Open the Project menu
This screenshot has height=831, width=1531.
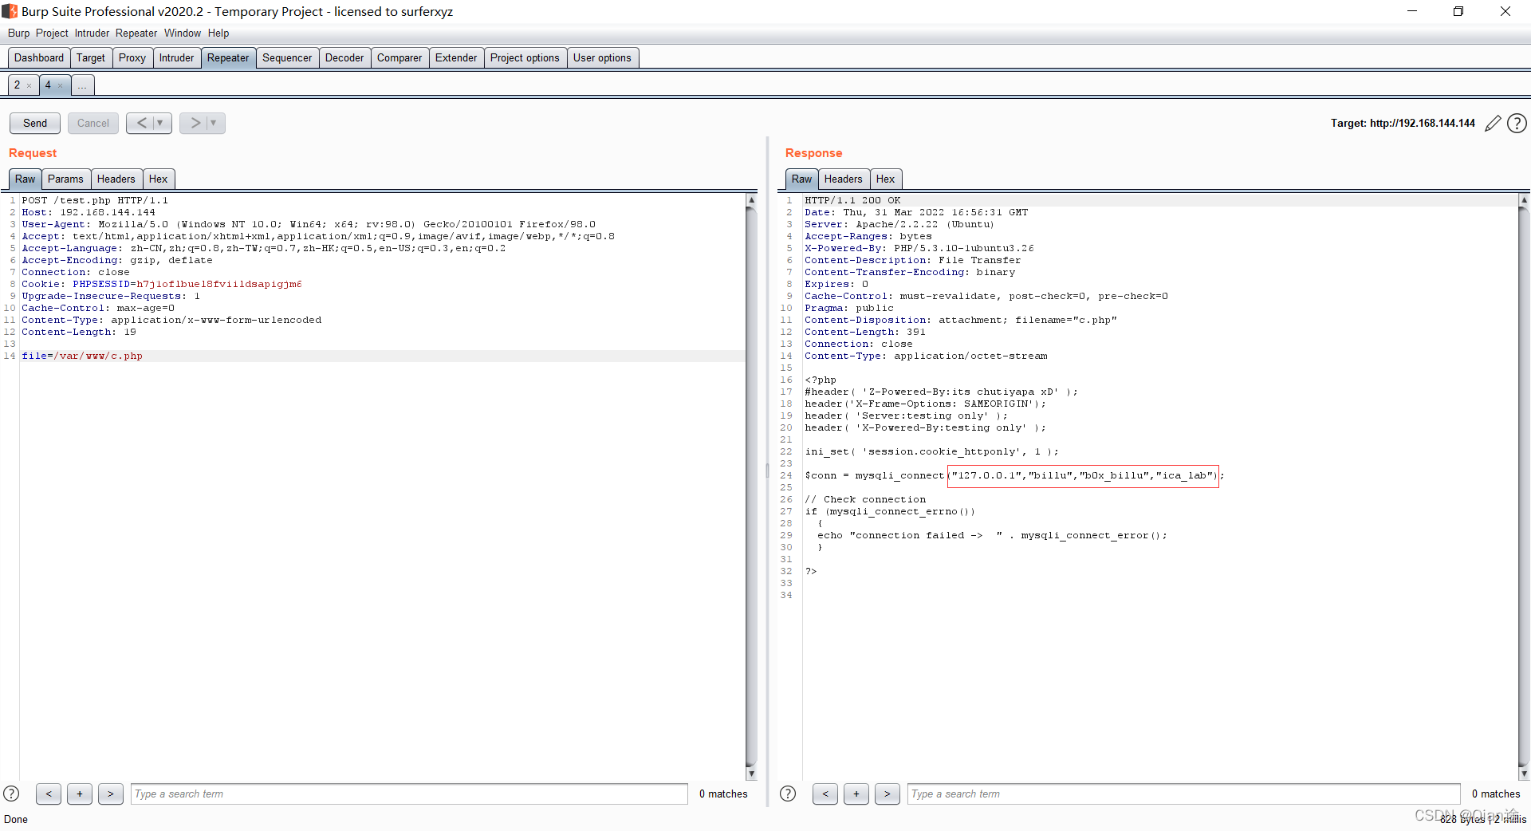52,33
